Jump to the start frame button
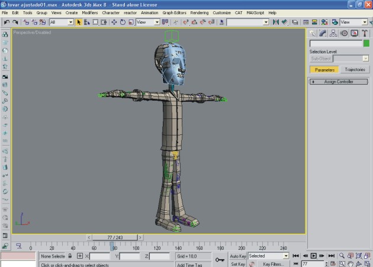This screenshot has height=267, width=373. [295, 256]
